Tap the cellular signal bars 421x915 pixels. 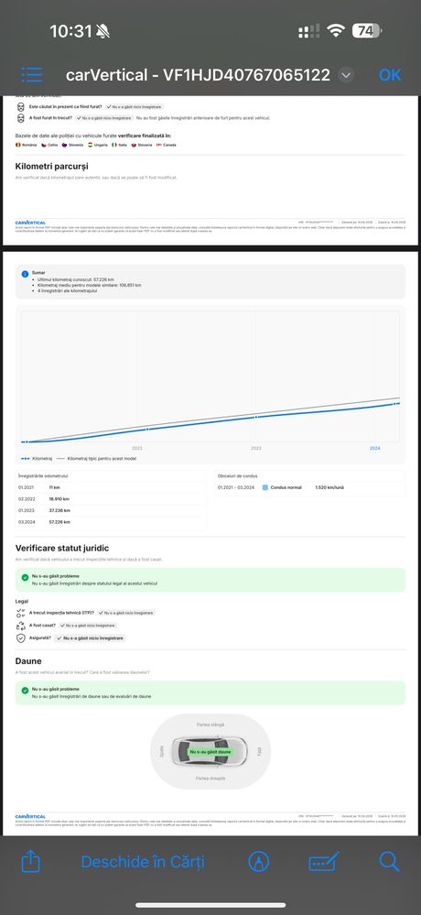coord(309,31)
